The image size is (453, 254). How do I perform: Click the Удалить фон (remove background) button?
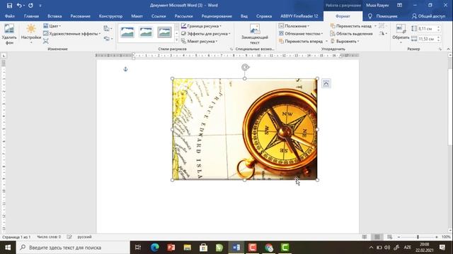pyautogui.click(x=9, y=34)
